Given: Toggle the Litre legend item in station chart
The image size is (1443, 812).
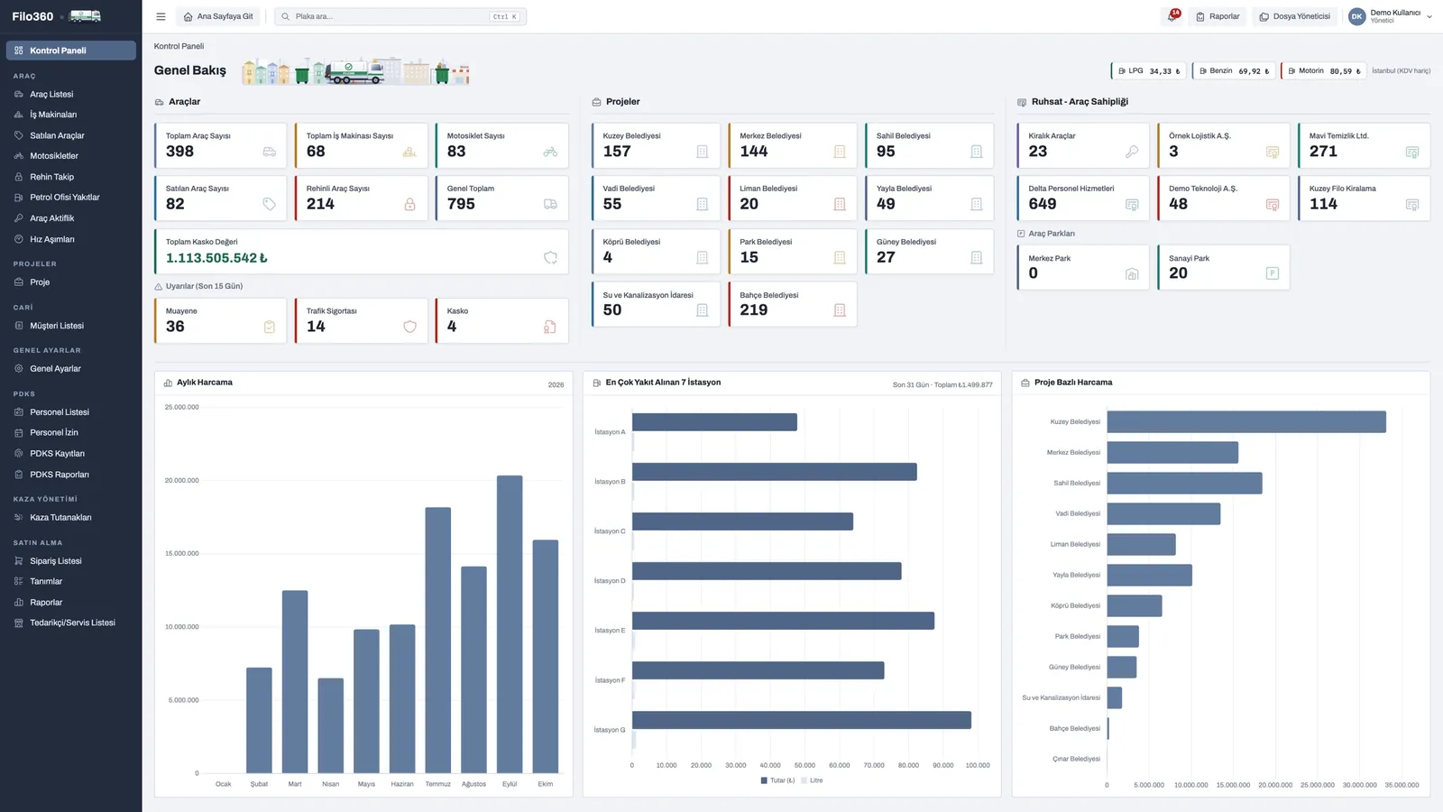Looking at the screenshot, I should (x=812, y=780).
